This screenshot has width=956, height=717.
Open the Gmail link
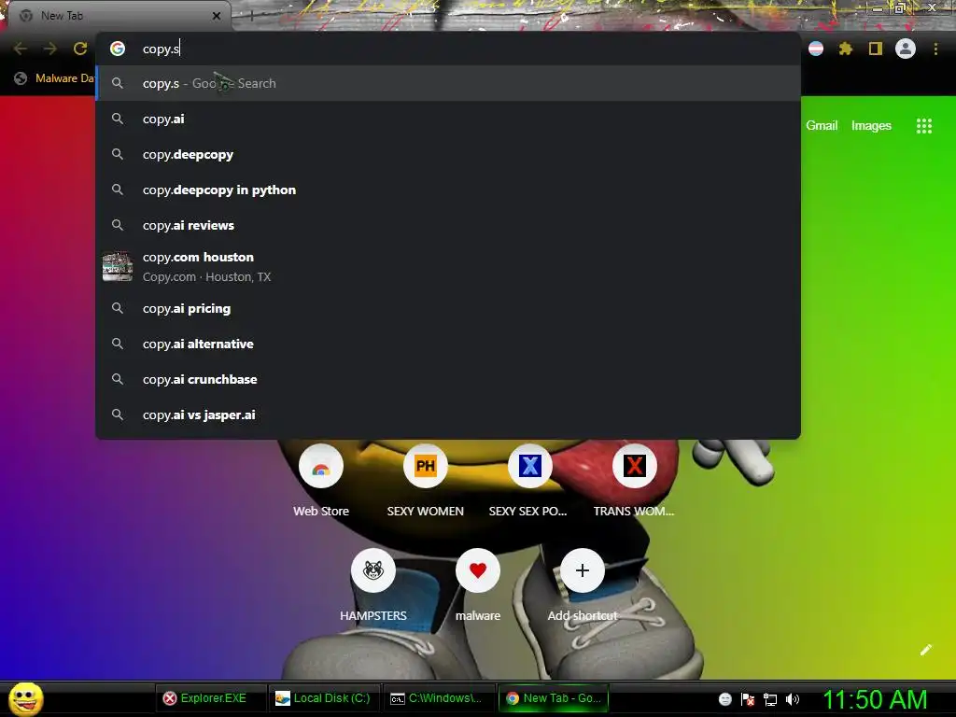coord(822,126)
